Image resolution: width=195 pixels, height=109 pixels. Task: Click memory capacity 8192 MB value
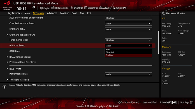pos(166,62)
